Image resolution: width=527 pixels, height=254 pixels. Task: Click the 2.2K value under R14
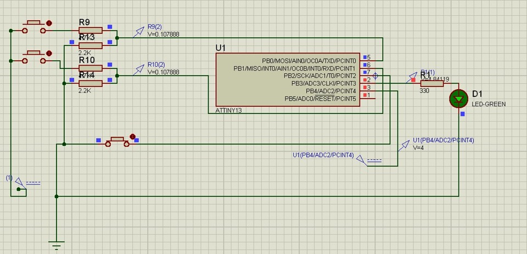(x=85, y=91)
